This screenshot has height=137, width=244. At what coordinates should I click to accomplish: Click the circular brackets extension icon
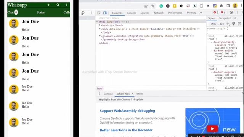point(201,6)
